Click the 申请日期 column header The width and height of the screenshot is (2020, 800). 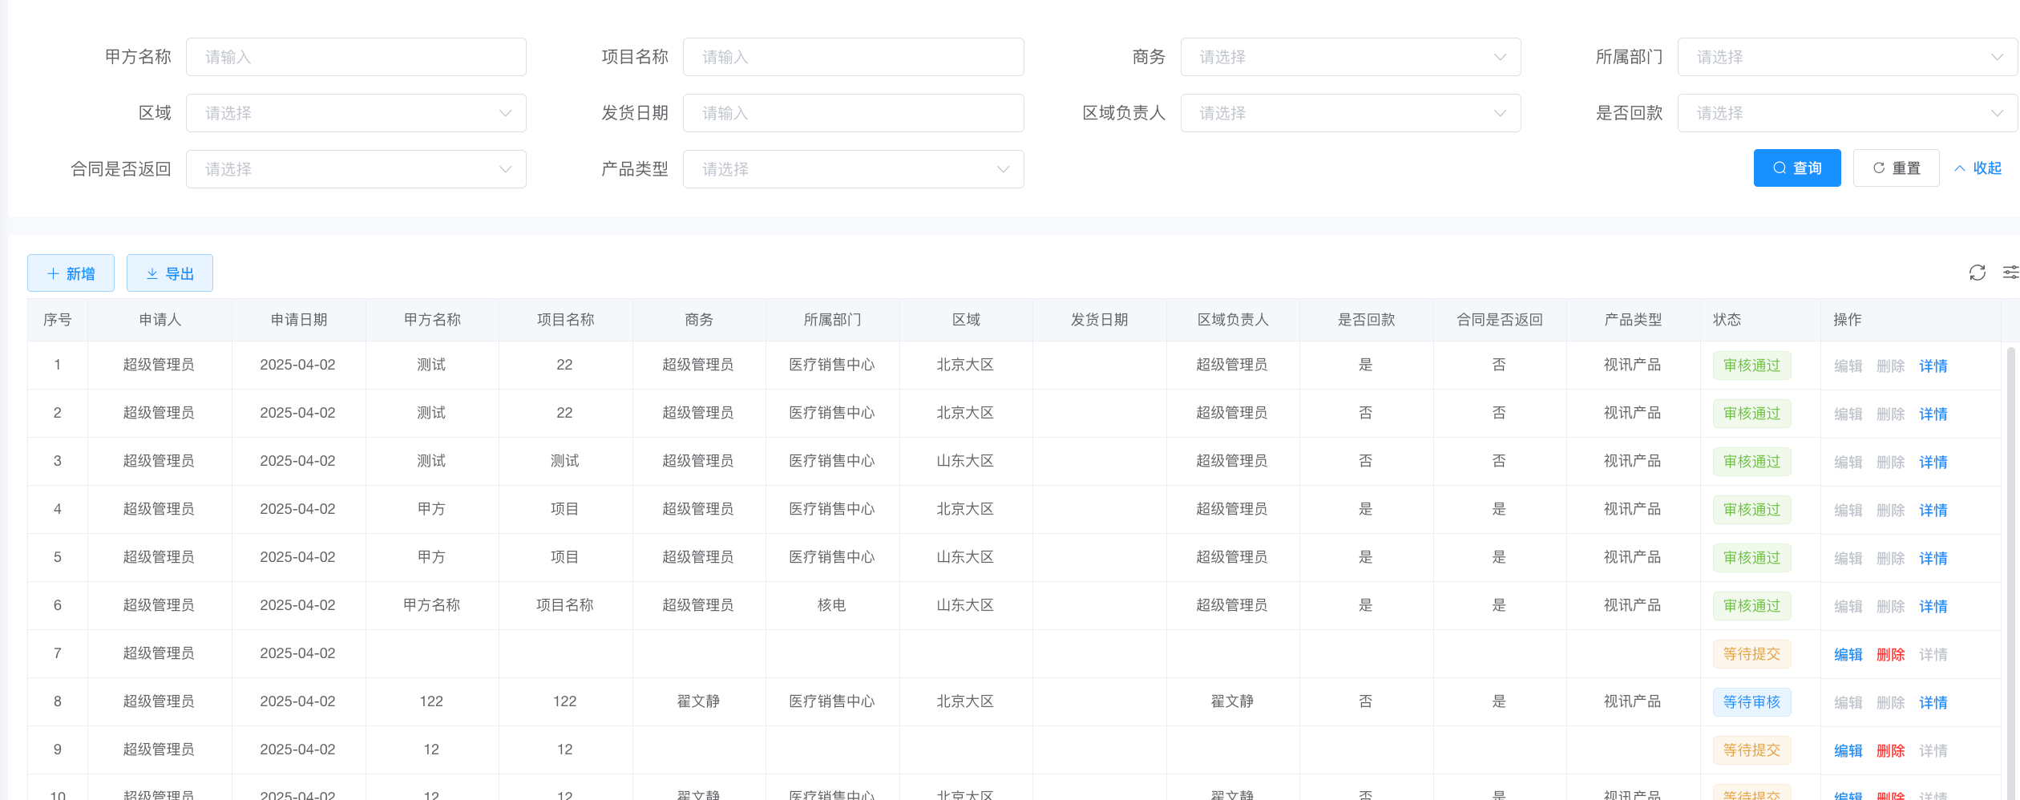click(299, 320)
